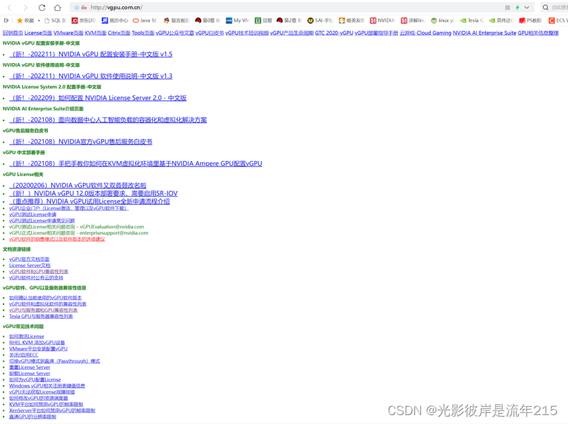Viewport: 568px width, 424px height.
Task: Open NVIDIA vGPU 软件使用说明-中文版 v1.3 link
Action: pyautogui.click(x=91, y=76)
